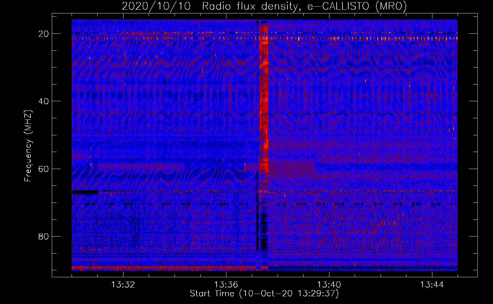The height and width of the screenshot is (304, 493).
Task: Click the plot title "Radio flux density, e-CALLISTO (MRO)"
Action: point(304,6)
